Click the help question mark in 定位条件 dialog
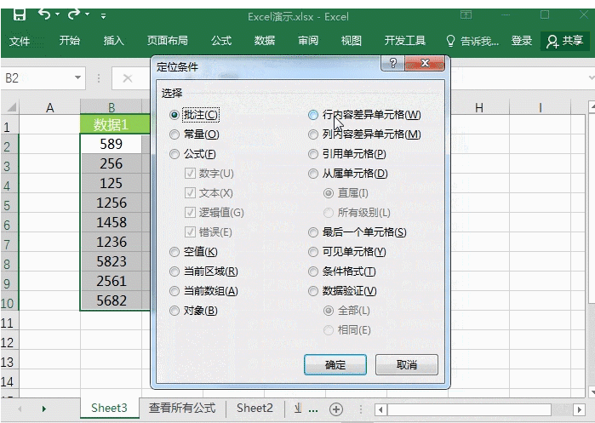 [x=392, y=64]
